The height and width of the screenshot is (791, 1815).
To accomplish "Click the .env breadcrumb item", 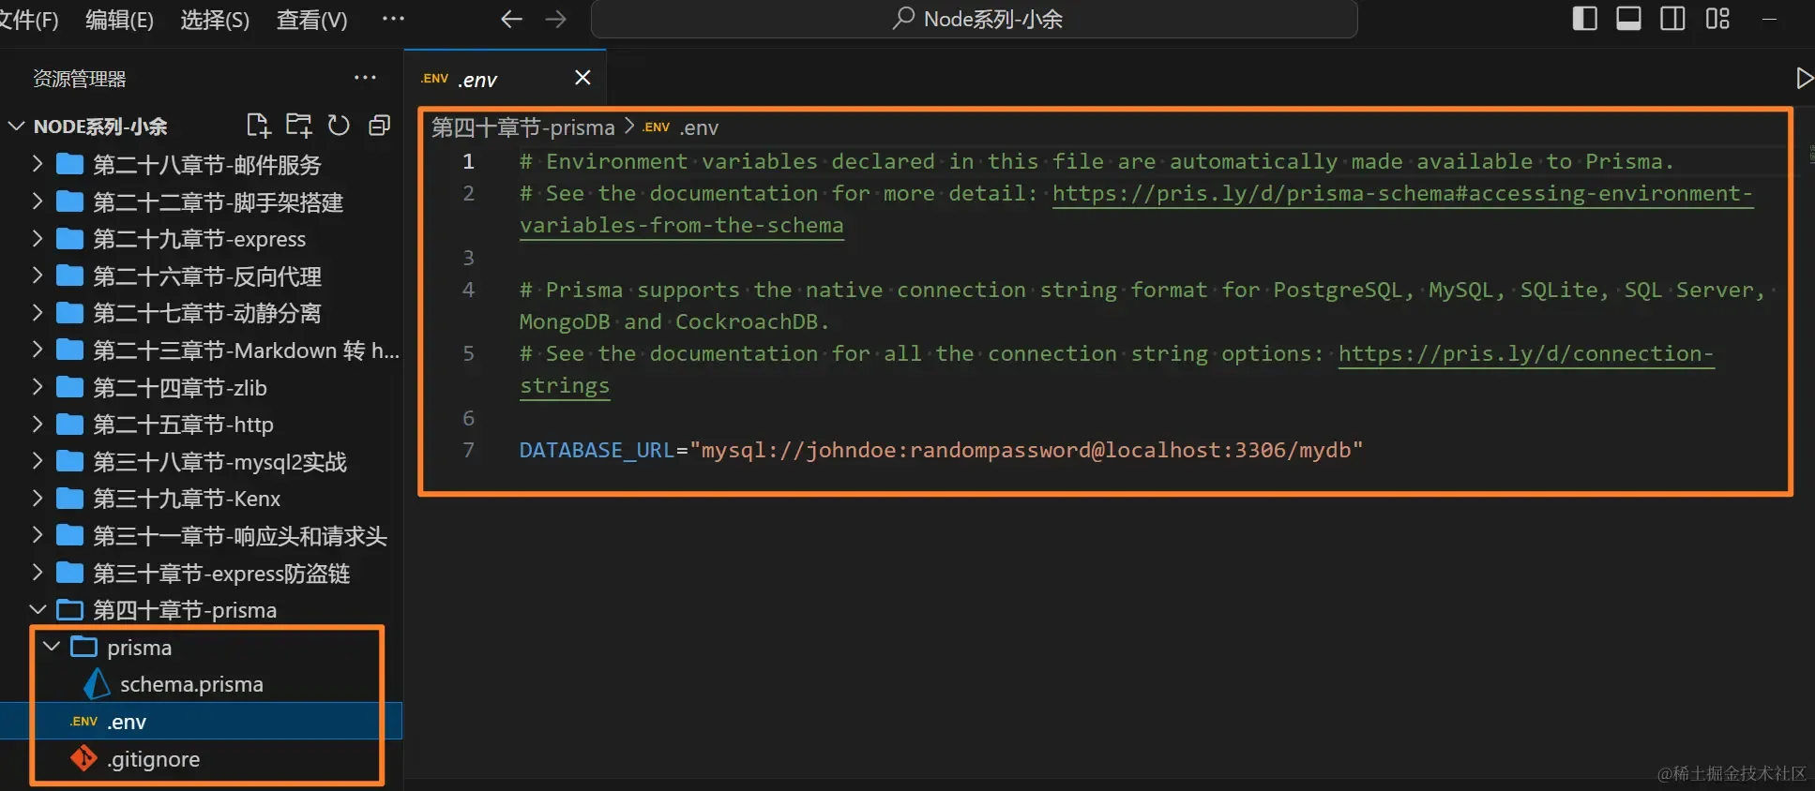I will point(699,127).
